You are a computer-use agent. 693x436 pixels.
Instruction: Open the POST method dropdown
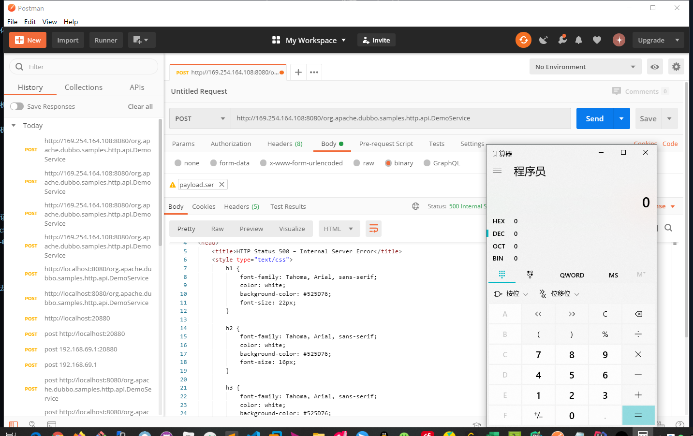[200, 118]
